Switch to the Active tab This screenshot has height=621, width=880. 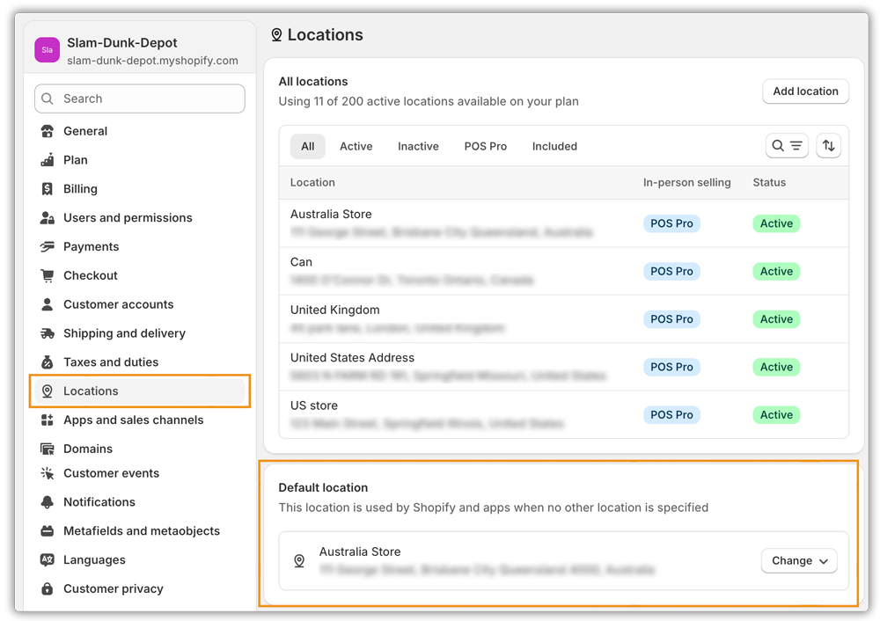[356, 147]
